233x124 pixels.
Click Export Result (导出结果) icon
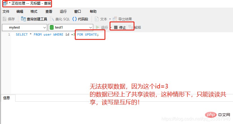pyautogui.click(x=115, y=19)
